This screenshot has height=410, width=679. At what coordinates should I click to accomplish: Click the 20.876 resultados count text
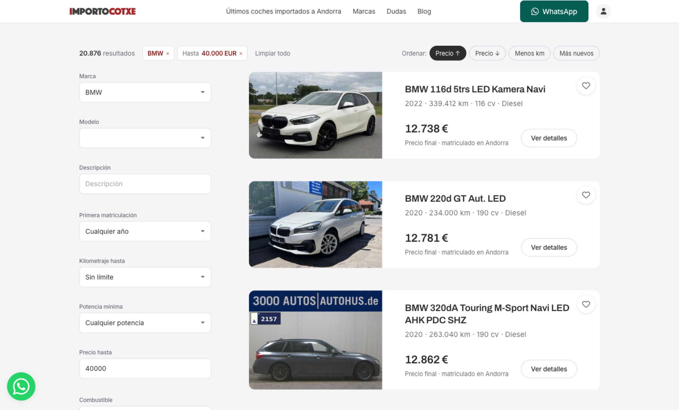tap(107, 54)
